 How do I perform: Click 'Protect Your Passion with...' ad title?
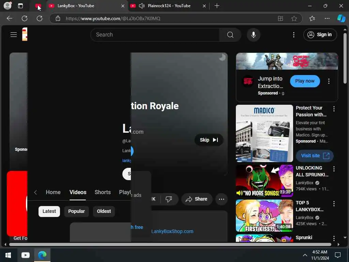[x=311, y=111]
